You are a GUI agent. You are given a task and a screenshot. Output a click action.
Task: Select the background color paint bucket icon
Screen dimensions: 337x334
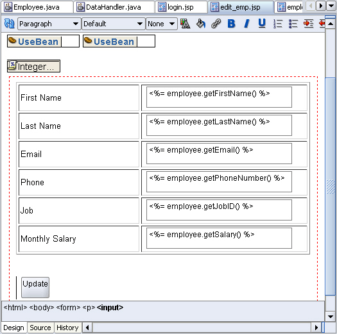(x=201, y=24)
